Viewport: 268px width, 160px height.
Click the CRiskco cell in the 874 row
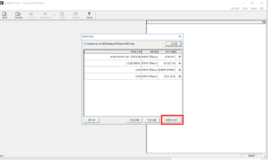(150, 57)
